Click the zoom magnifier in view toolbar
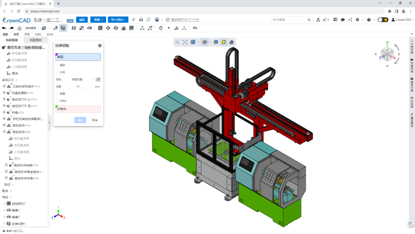The width and height of the screenshot is (415, 234). (177, 42)
